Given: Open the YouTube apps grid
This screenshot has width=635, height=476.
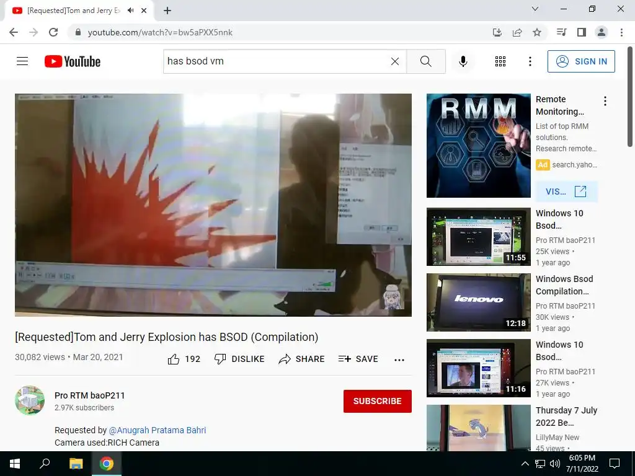Looking at the screenshot, I should 500,61.
